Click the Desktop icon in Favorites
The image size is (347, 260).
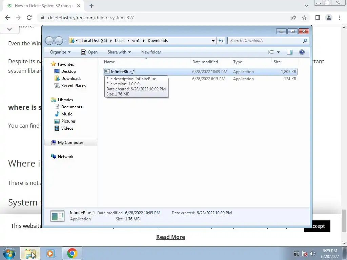coord(57,71)
